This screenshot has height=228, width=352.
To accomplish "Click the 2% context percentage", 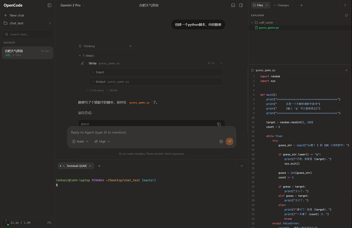I will pyautogui.click(x=49, y=222).
